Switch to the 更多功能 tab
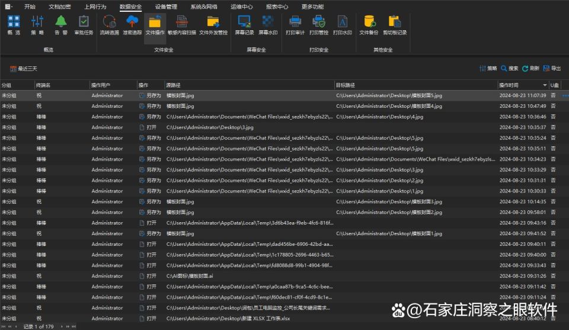The image size is (569, 330). pyautogui.click(x=312, y=7)
